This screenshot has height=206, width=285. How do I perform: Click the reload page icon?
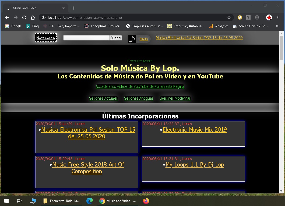[24, 17]
